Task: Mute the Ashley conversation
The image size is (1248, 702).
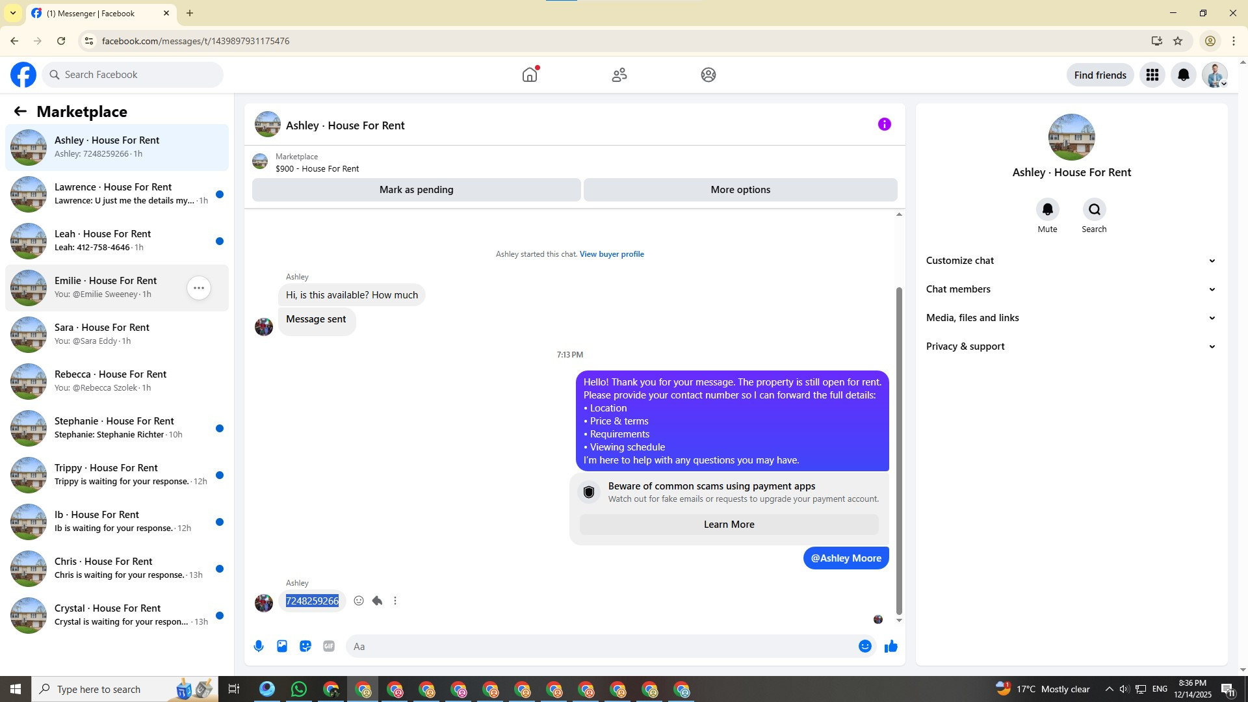Action: tap(1047, 210)
